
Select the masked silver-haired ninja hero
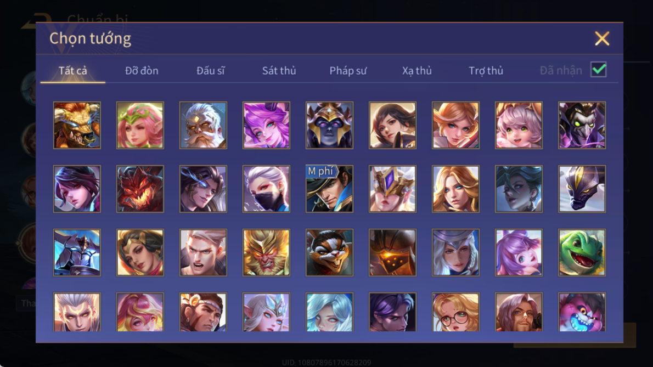point(267,189)
